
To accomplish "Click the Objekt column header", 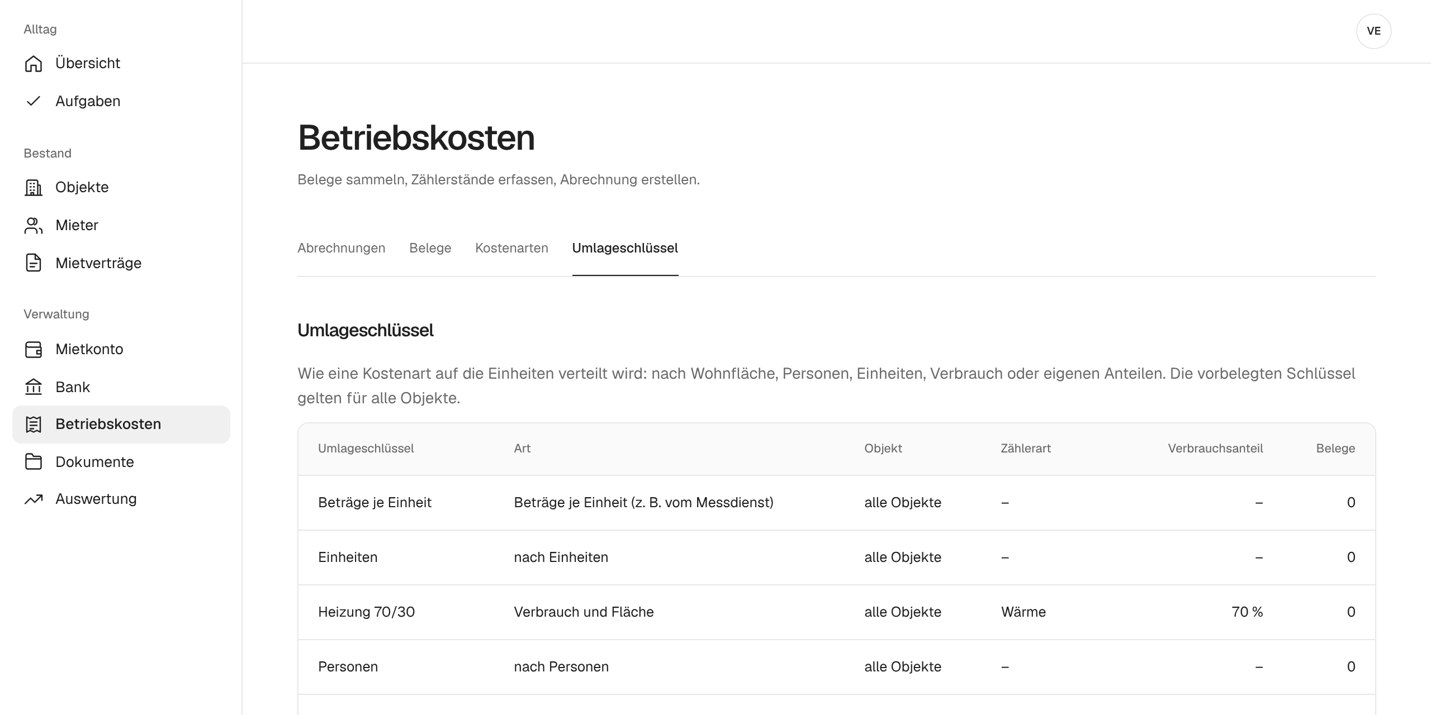I will (x=883, y=449).
